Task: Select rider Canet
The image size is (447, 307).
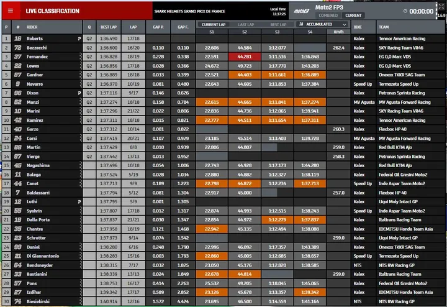Action: click(32, 183)
